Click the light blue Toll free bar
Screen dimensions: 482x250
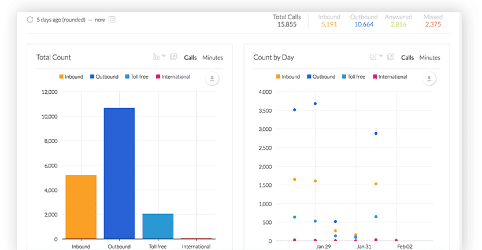(158, 226)
